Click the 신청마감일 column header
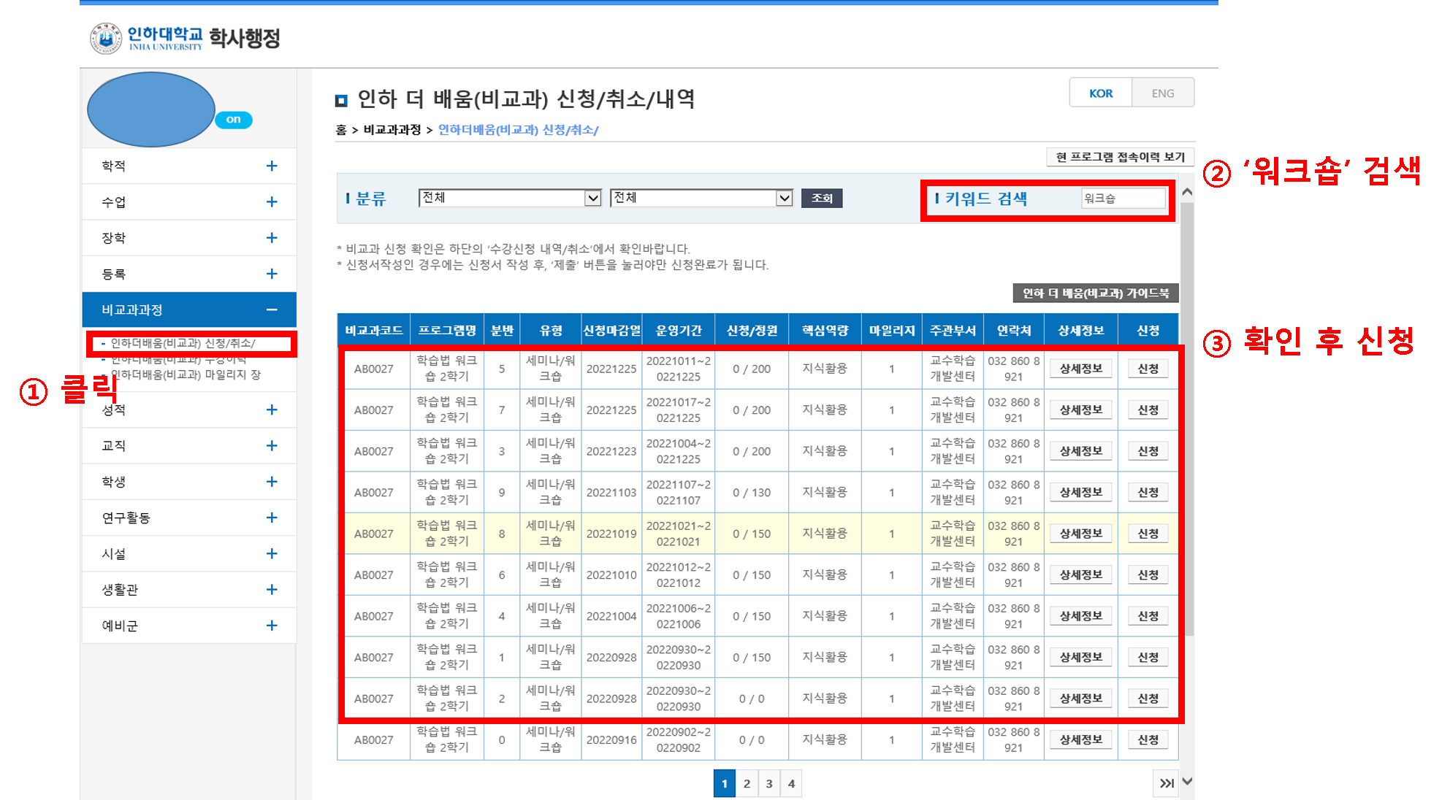This screenshot has height=800, width=1442. pyautogui.click(x=611, y=331)
